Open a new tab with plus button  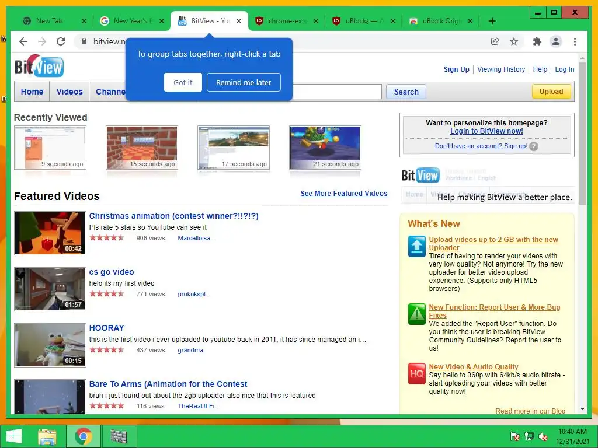point(492,21)
